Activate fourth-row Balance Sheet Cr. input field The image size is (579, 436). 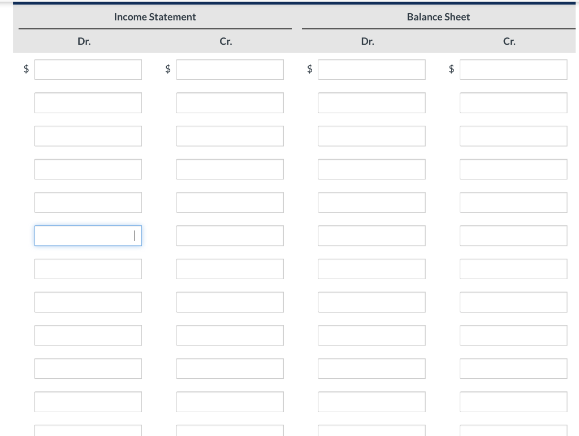click(x=513, y=169)
